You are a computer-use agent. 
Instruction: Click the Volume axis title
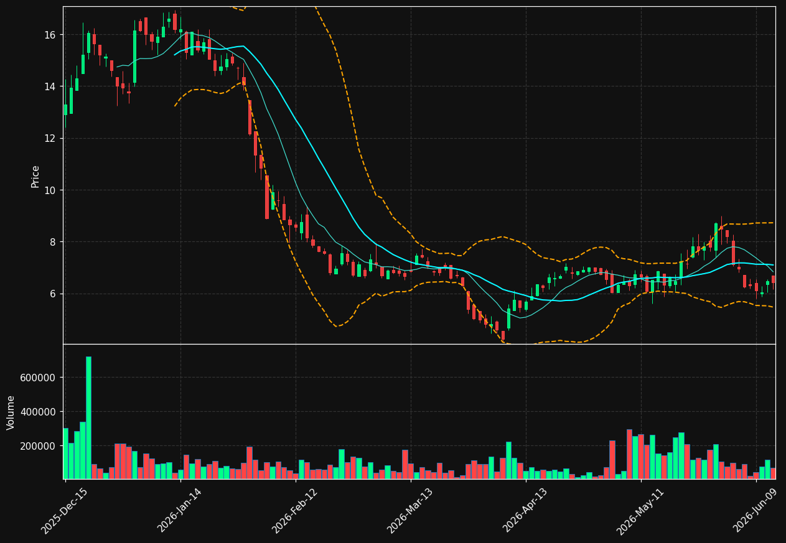tap(11, 412)
